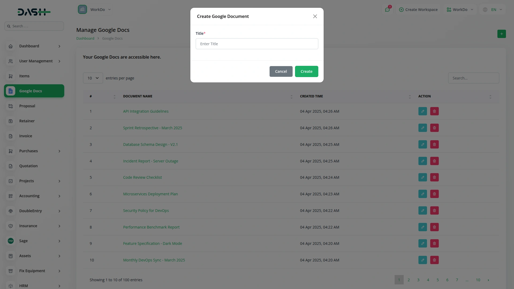Viewport: 514px width, 289px height.
Task: Select the Proposal module icon
Action: coord(10,106)
